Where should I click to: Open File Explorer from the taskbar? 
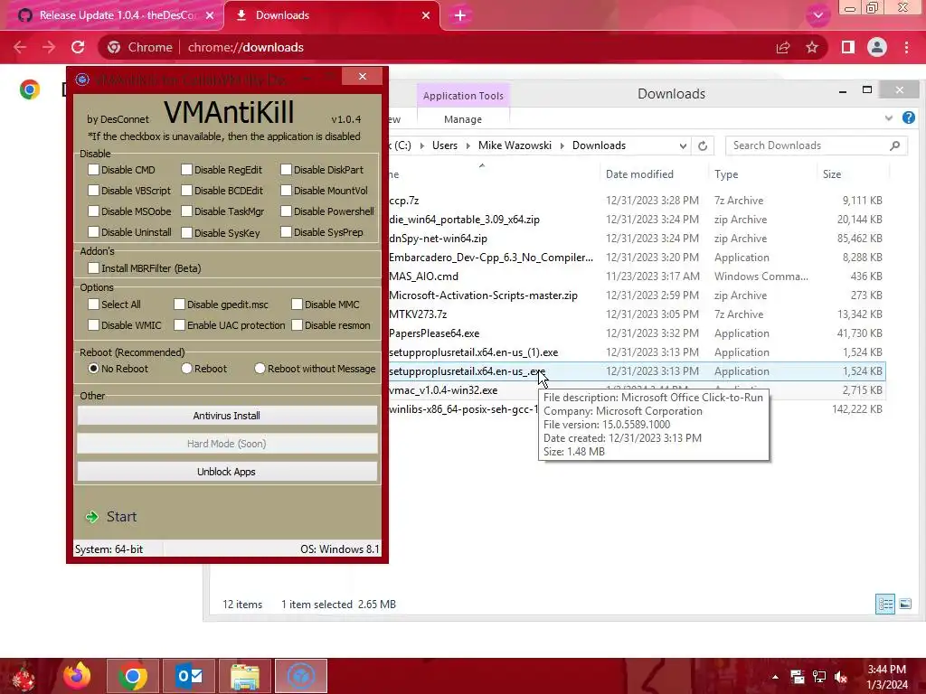[245, 676]
